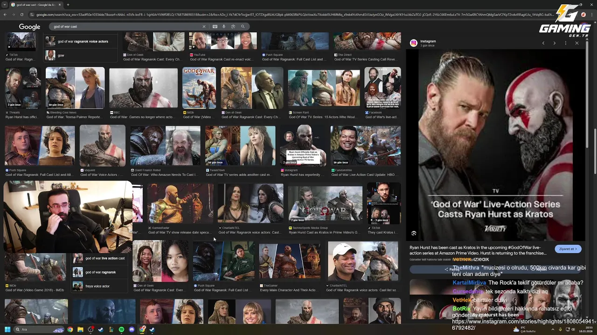The width and height of the screenshot is (597, 335).
Task: Open BBC Kratos image result
Action: (143, 88)
